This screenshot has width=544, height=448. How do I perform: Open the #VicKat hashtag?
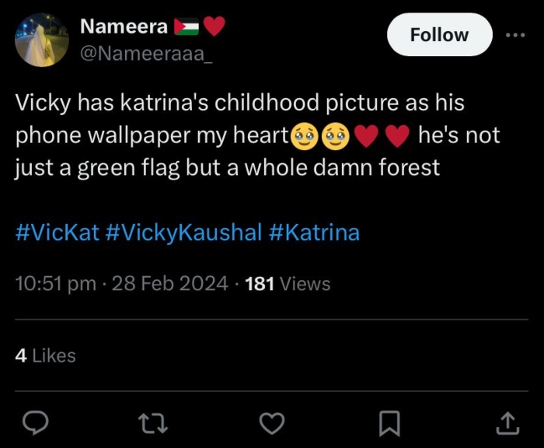(x=57, y=233)
